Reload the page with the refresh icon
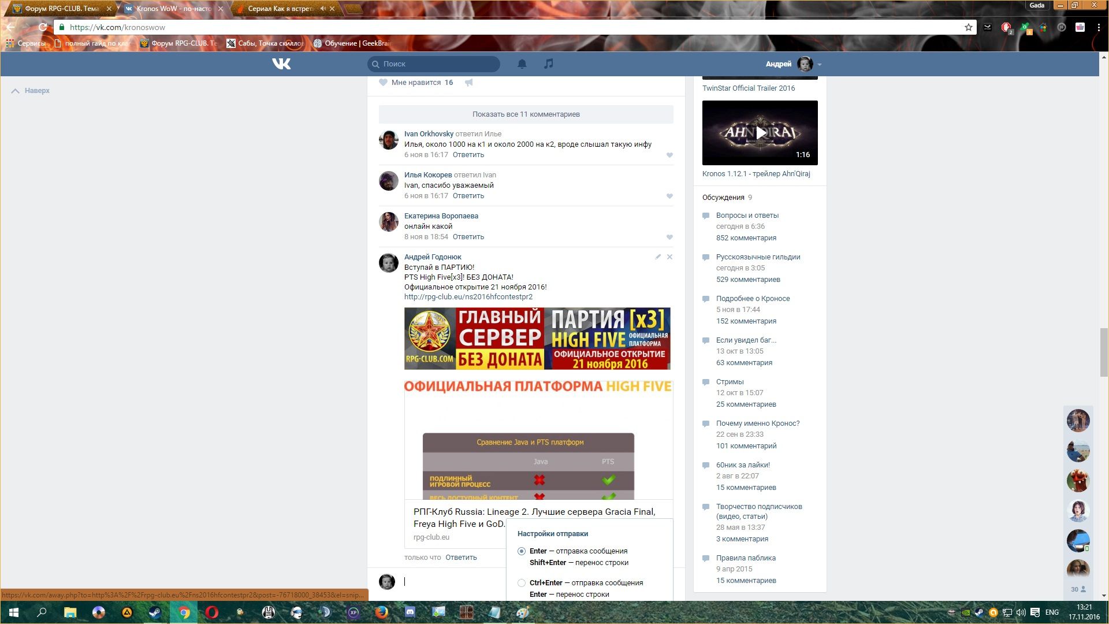 coord(42,27)
